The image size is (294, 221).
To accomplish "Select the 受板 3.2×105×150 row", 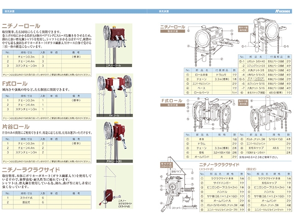I will point(210,152).
